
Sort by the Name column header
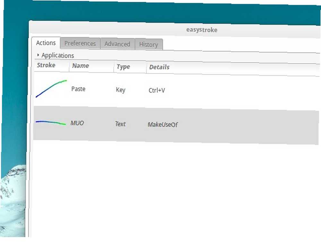[91, 66]
